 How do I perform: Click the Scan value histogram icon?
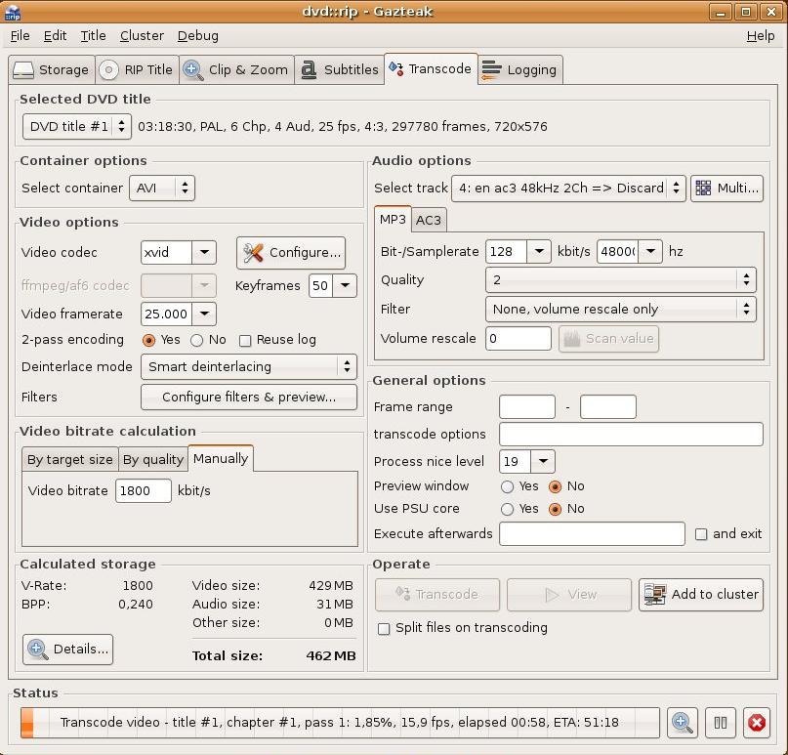point(572,339)
